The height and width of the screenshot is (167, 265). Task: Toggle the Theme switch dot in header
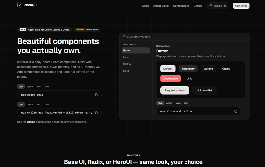[225, 6]
